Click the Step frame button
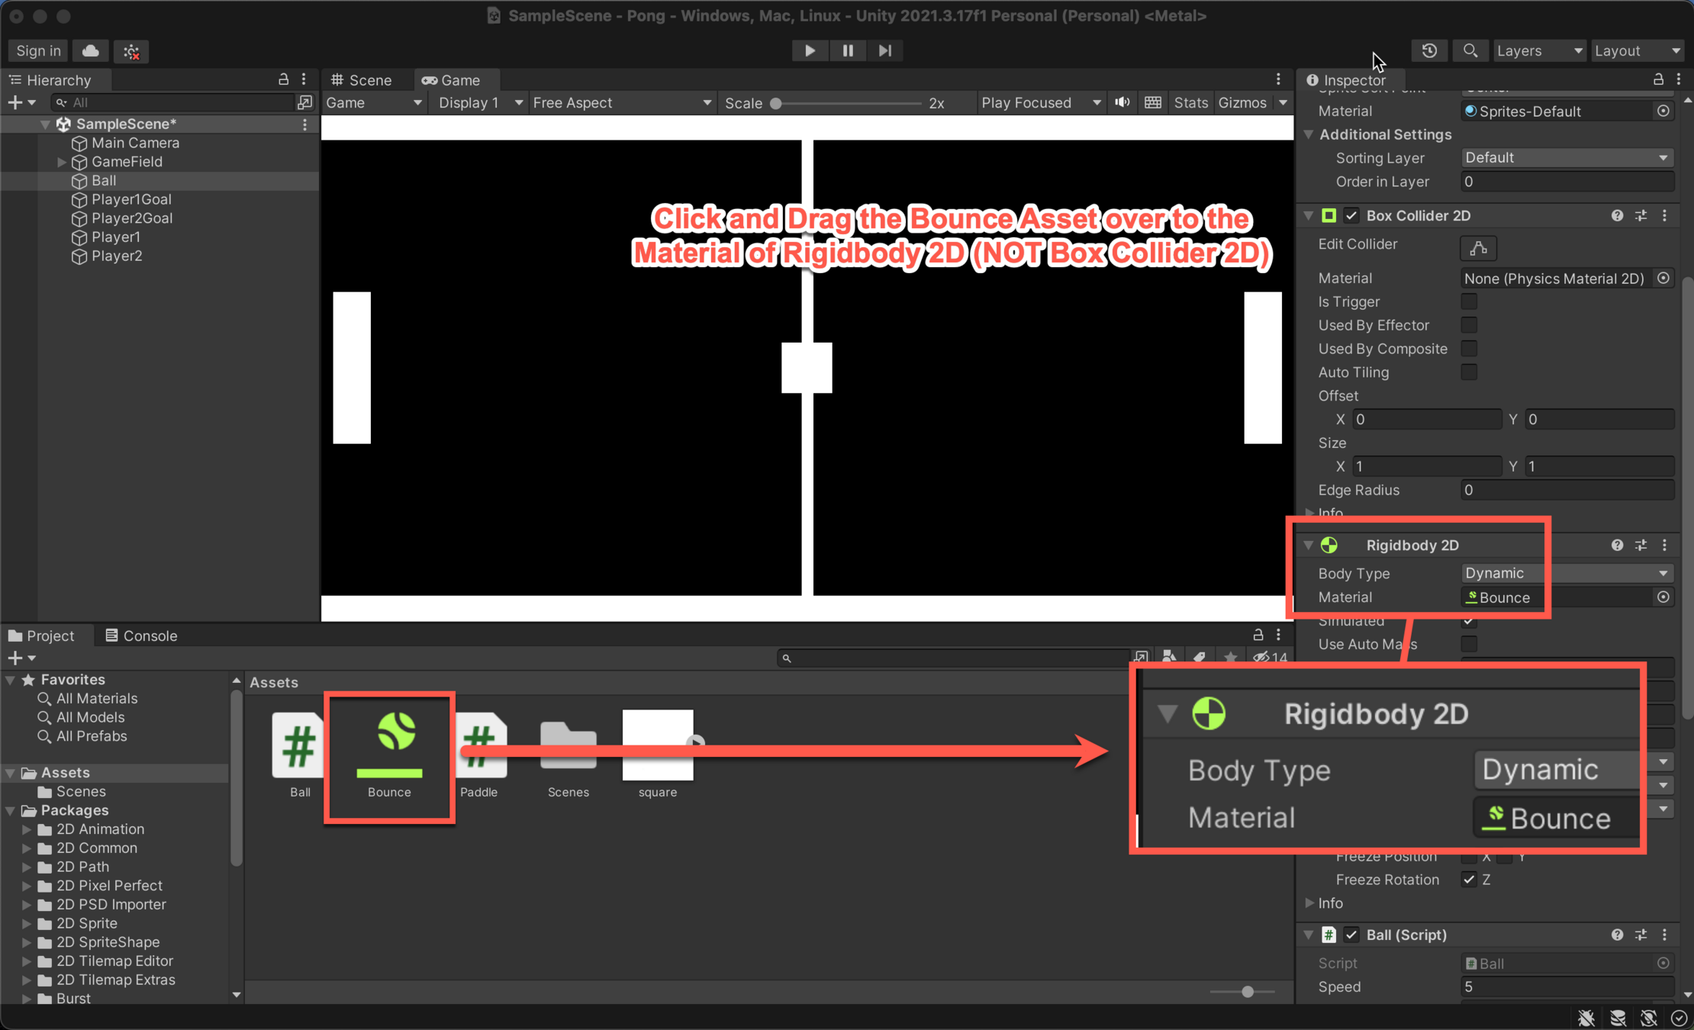The image size is (1694, 1030). (884, 50)
